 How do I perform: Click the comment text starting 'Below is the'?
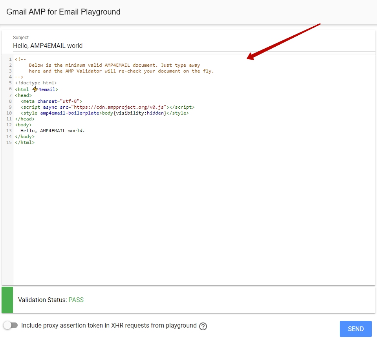point(114,66)
